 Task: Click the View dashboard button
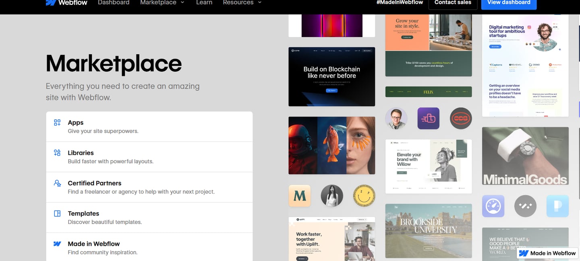(509, 2)
